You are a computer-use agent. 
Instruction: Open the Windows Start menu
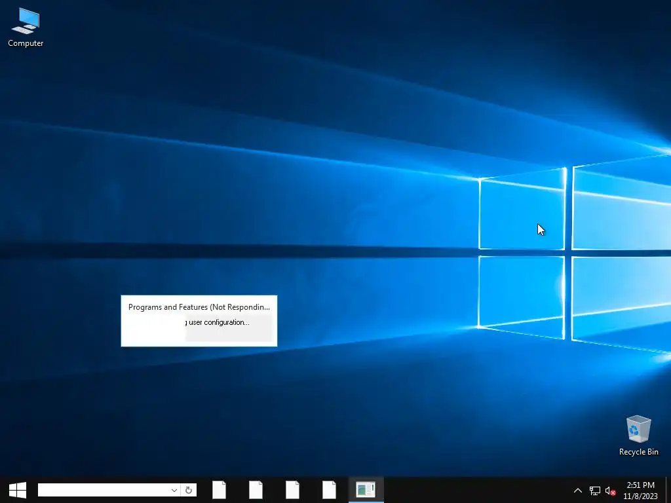pyautogui.click(x=18, y=490)
